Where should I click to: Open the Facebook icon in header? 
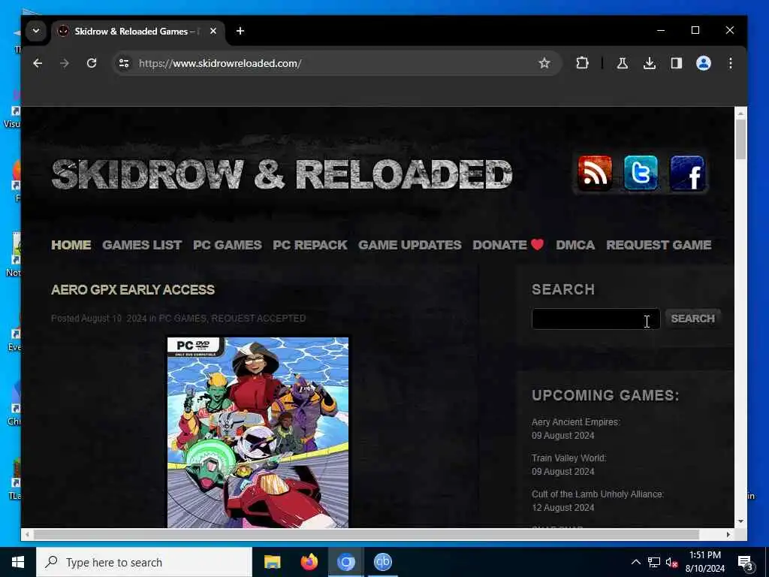(687, 174)
